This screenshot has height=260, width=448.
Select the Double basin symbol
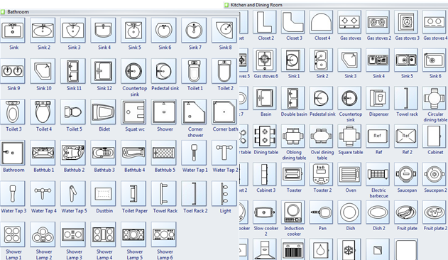coord(293,99)
